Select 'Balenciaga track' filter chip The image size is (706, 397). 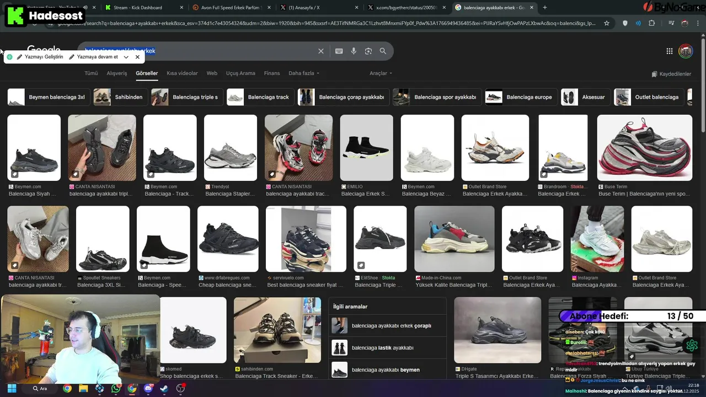(x=260, y=97)
